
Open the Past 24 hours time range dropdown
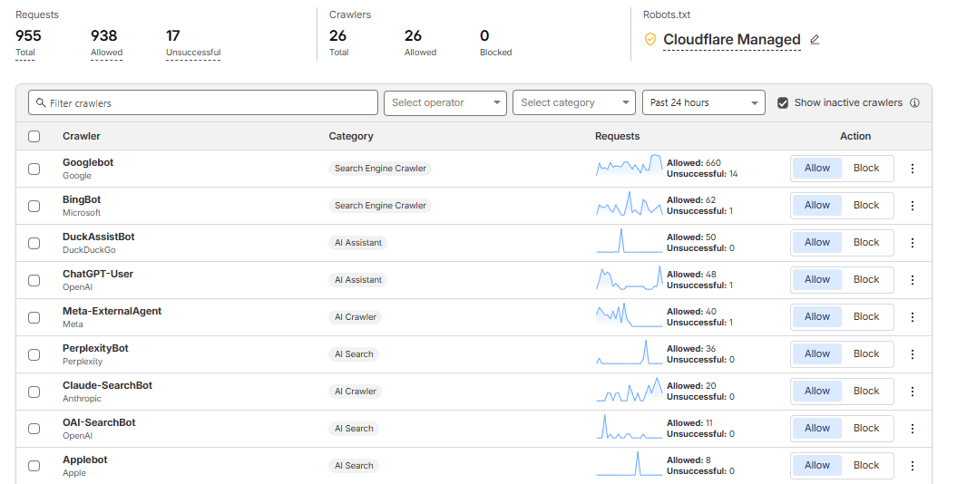[x=704, y=102]
